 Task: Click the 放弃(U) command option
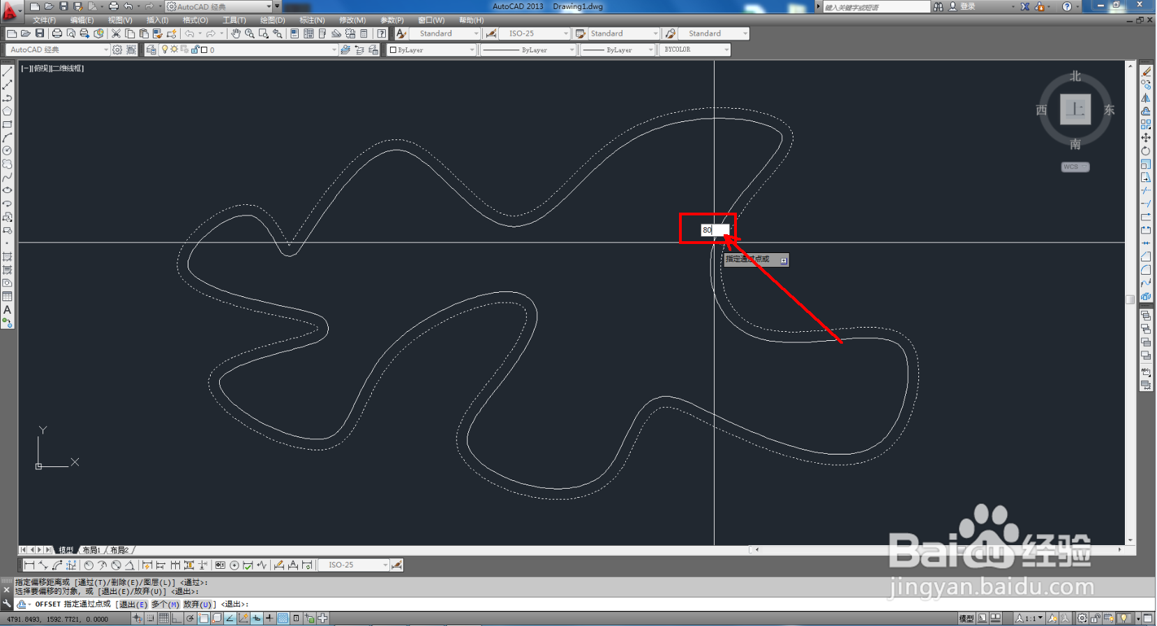(197, 604)
